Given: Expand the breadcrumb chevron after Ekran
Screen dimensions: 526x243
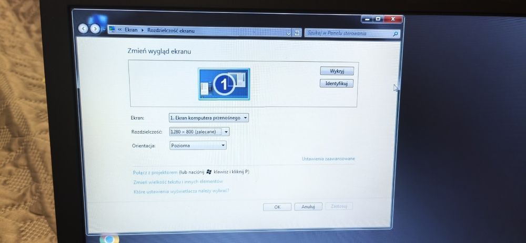Looking at the screenshot, I should point(143,30).
